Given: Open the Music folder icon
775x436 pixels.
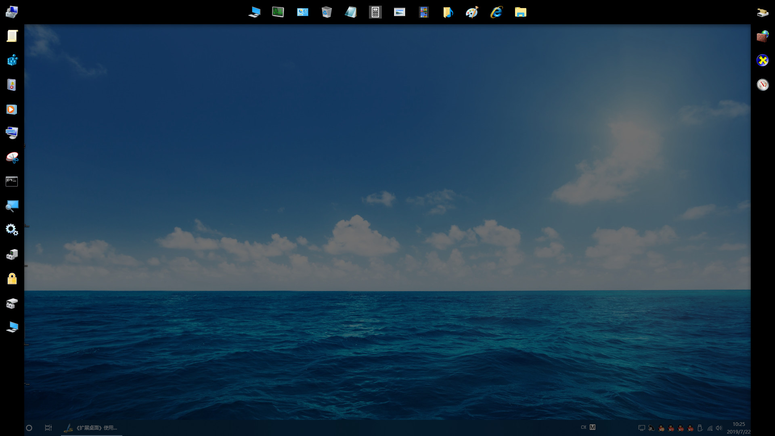Looking at the screenshot, I should pyautogui.click(x=448, y=12).
